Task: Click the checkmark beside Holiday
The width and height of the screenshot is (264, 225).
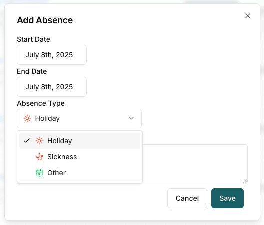Action: 27,141
